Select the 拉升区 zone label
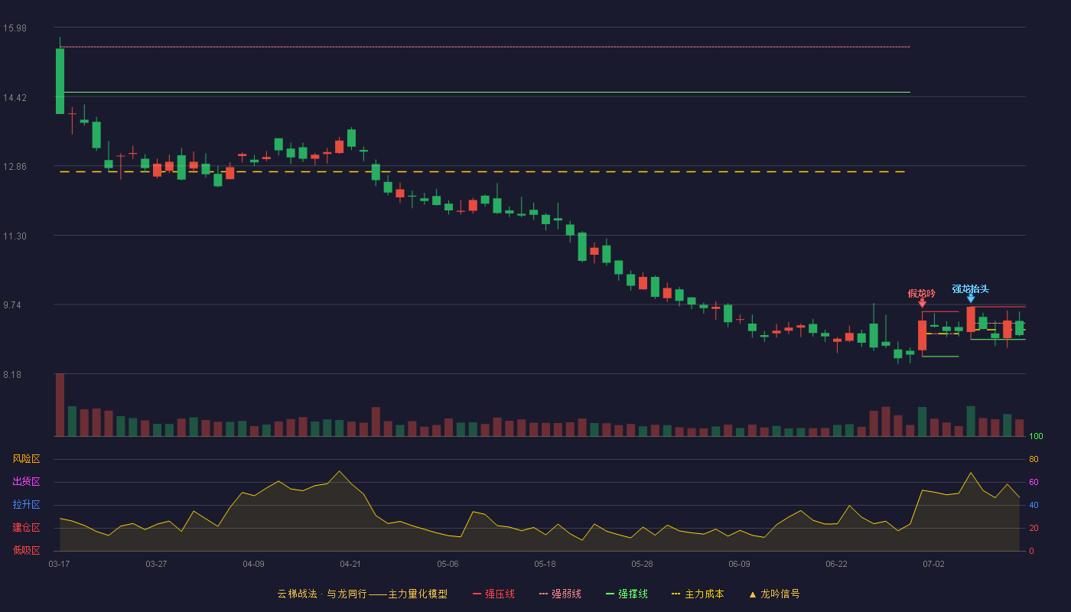 point(26,505)
